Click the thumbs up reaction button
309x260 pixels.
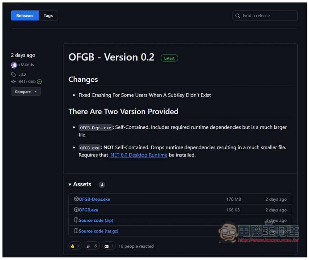click(75, 246)
